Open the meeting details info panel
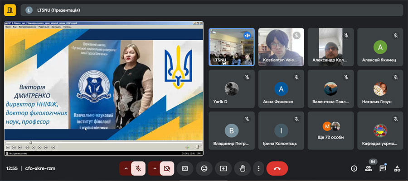Image resolution: width=408 pixels, height=181 pixels. point(354,168)
